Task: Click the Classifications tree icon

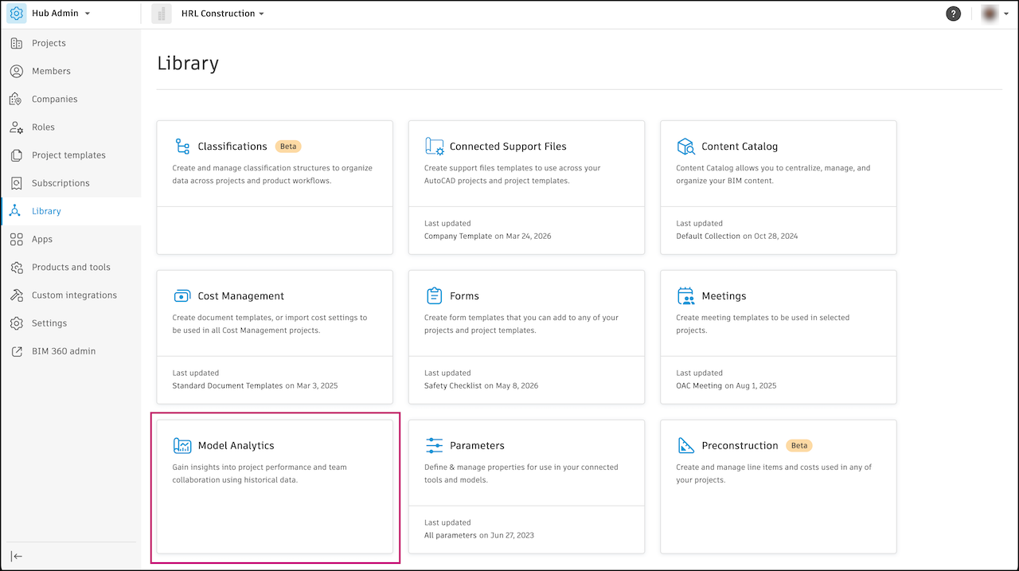Action: [x=182, y=147]
